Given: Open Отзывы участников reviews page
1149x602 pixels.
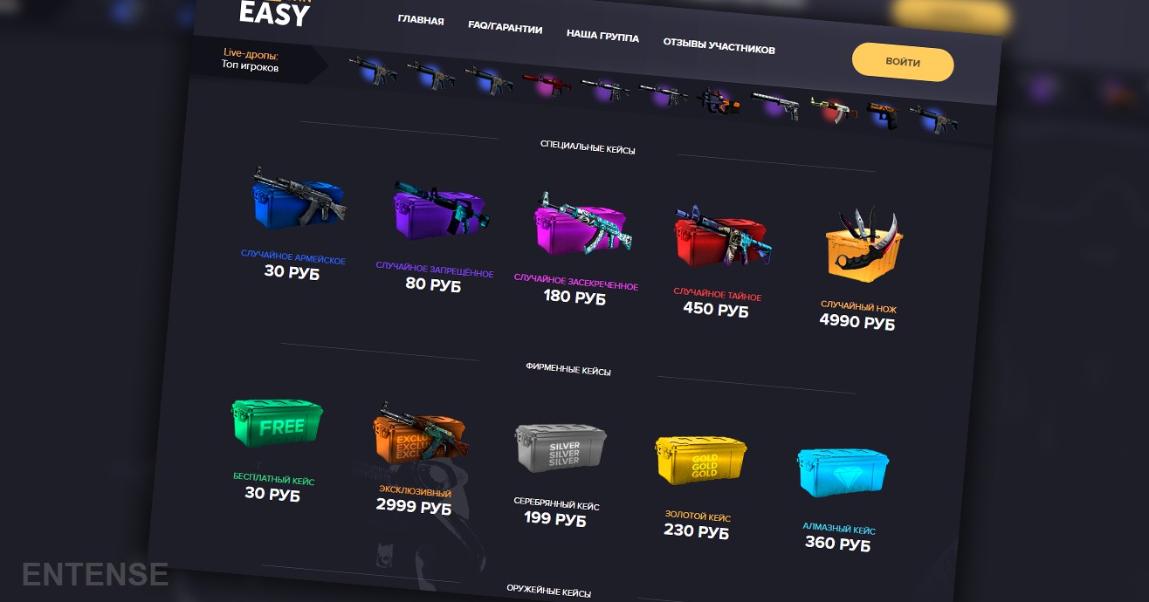Looking at the screenshot, I should click(719, 47).
